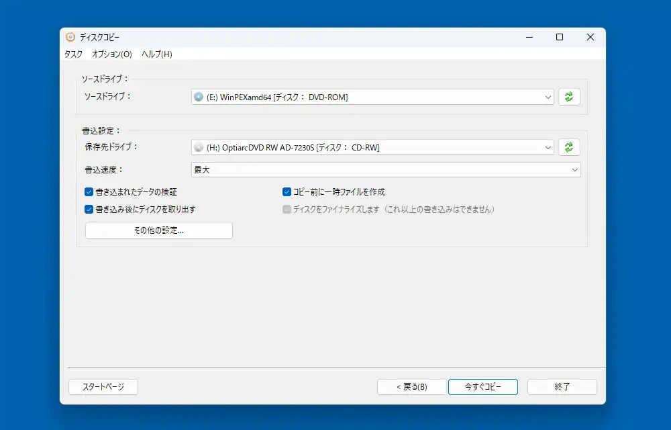Refresh the source drive list
Screen dimensions: 671x430
pos(569,97)
